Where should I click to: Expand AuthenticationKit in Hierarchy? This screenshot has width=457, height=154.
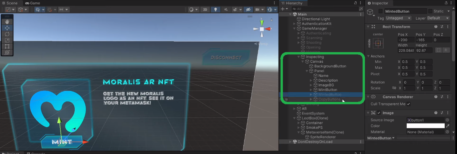tap(294, 24)
